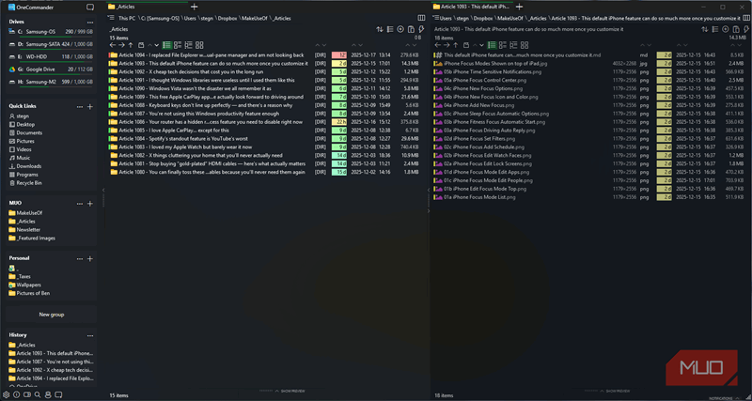Screen dimensions: 752x401
Task: Open History section three-dot menu
Action: [x=90, y=336]
